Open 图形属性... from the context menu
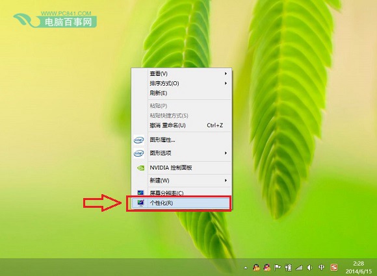This screenshot has width=377, height=276. pyautogui.click(x=181, y=140)
